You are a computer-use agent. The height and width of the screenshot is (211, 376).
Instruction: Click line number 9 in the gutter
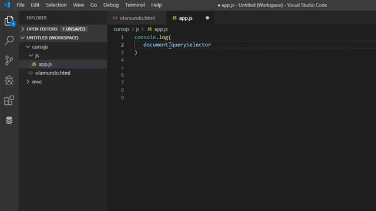[x=122, y=98]
